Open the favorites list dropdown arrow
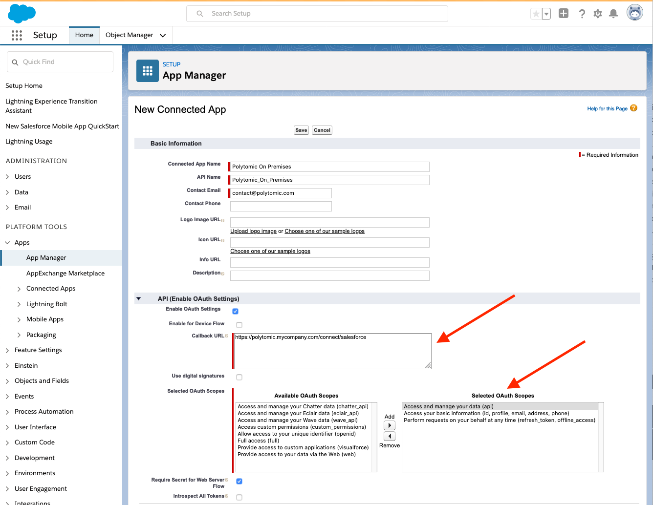 546,14
